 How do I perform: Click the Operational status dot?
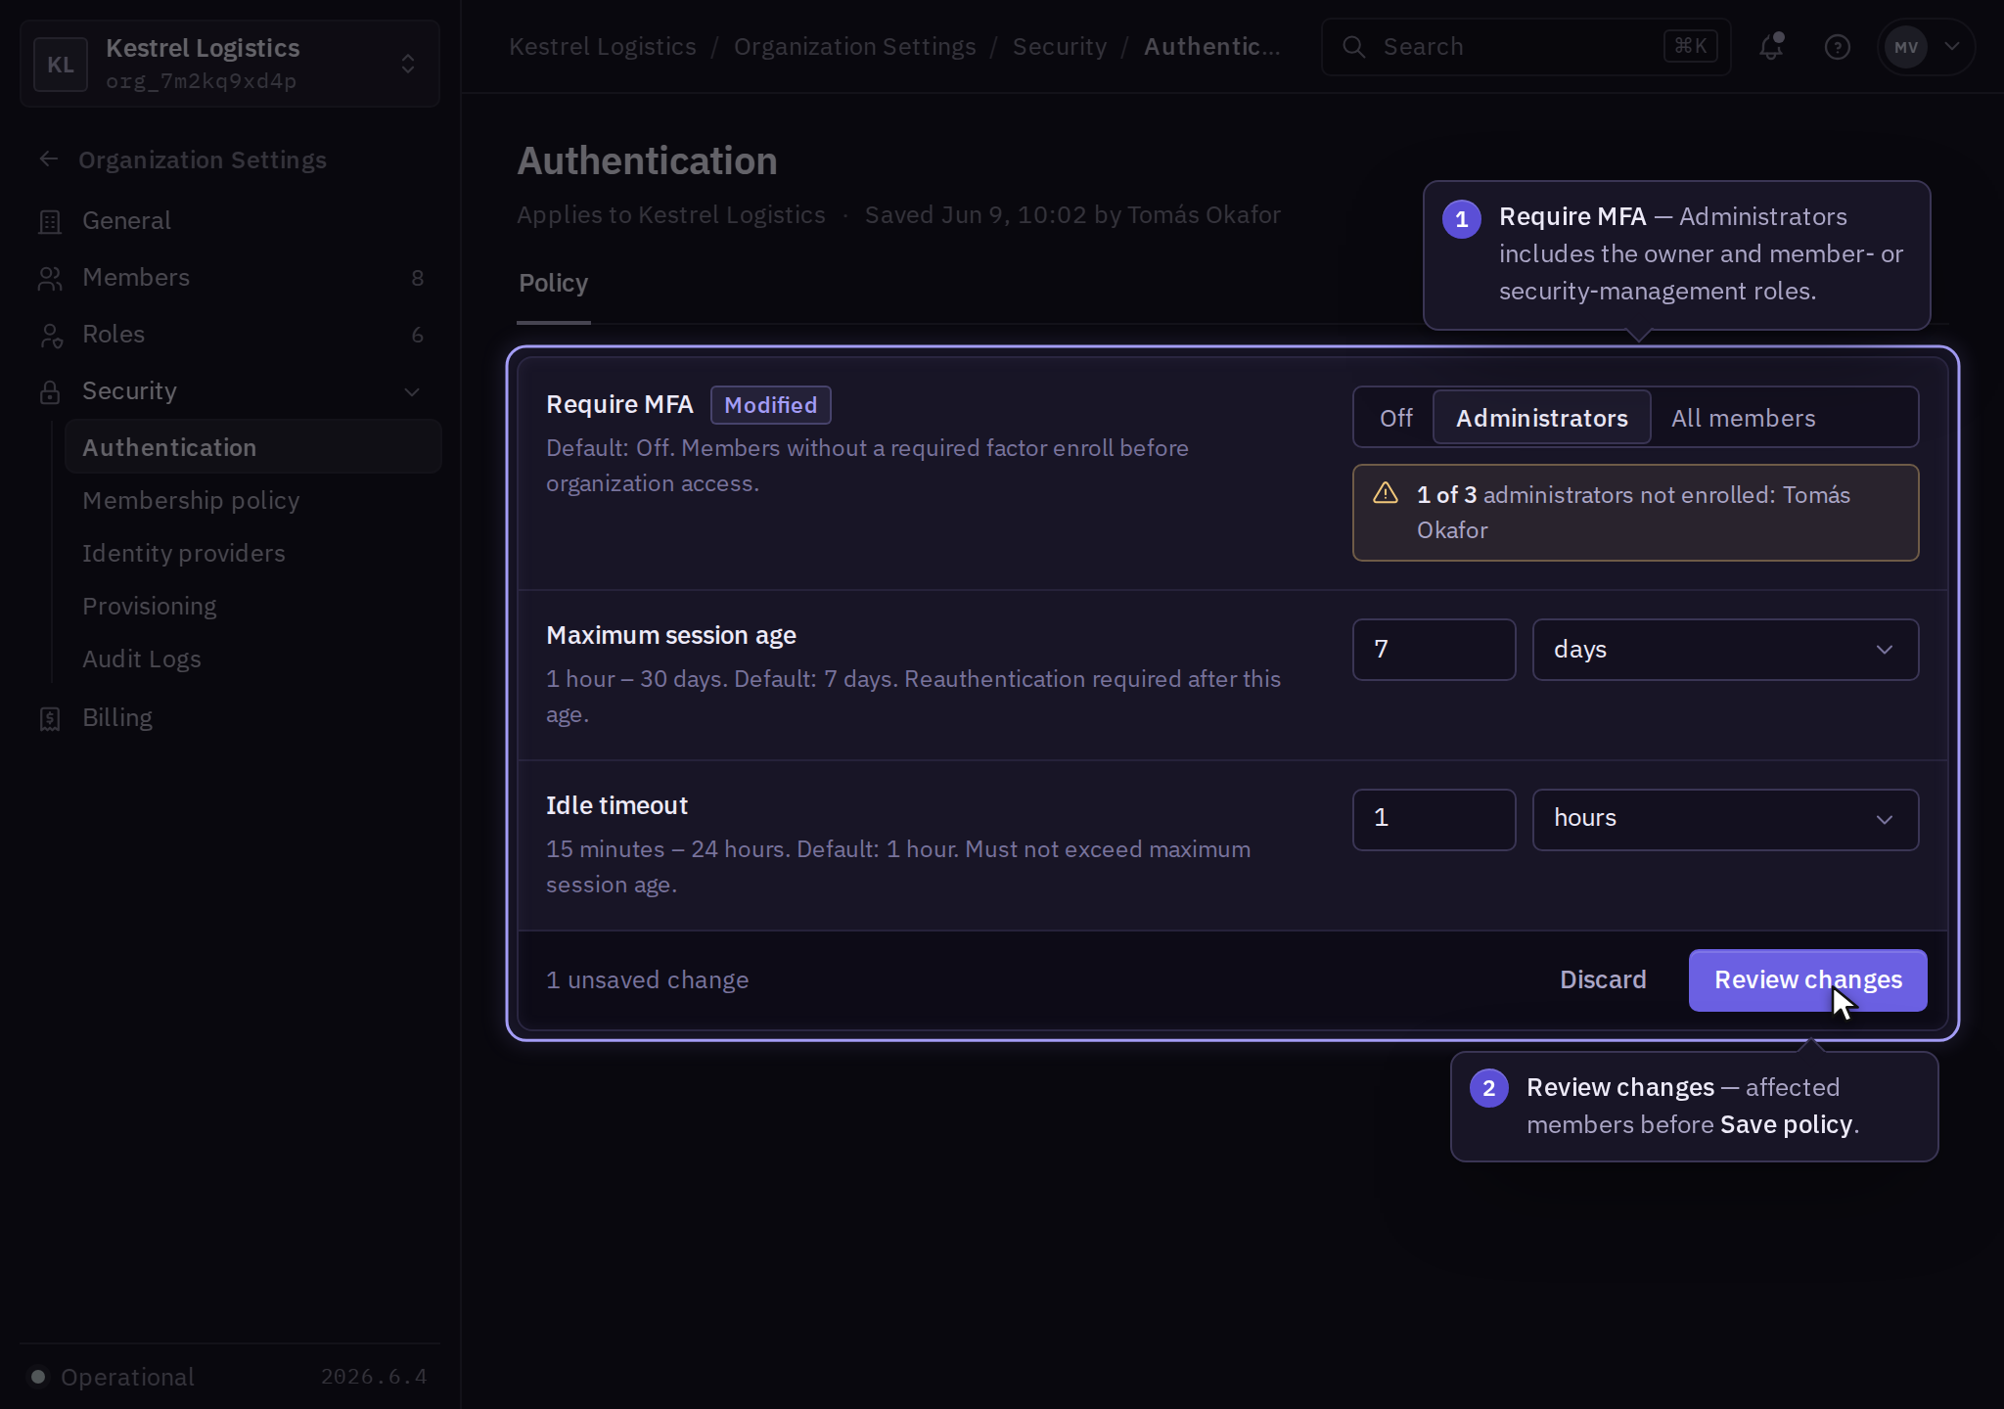point(37,1377)
